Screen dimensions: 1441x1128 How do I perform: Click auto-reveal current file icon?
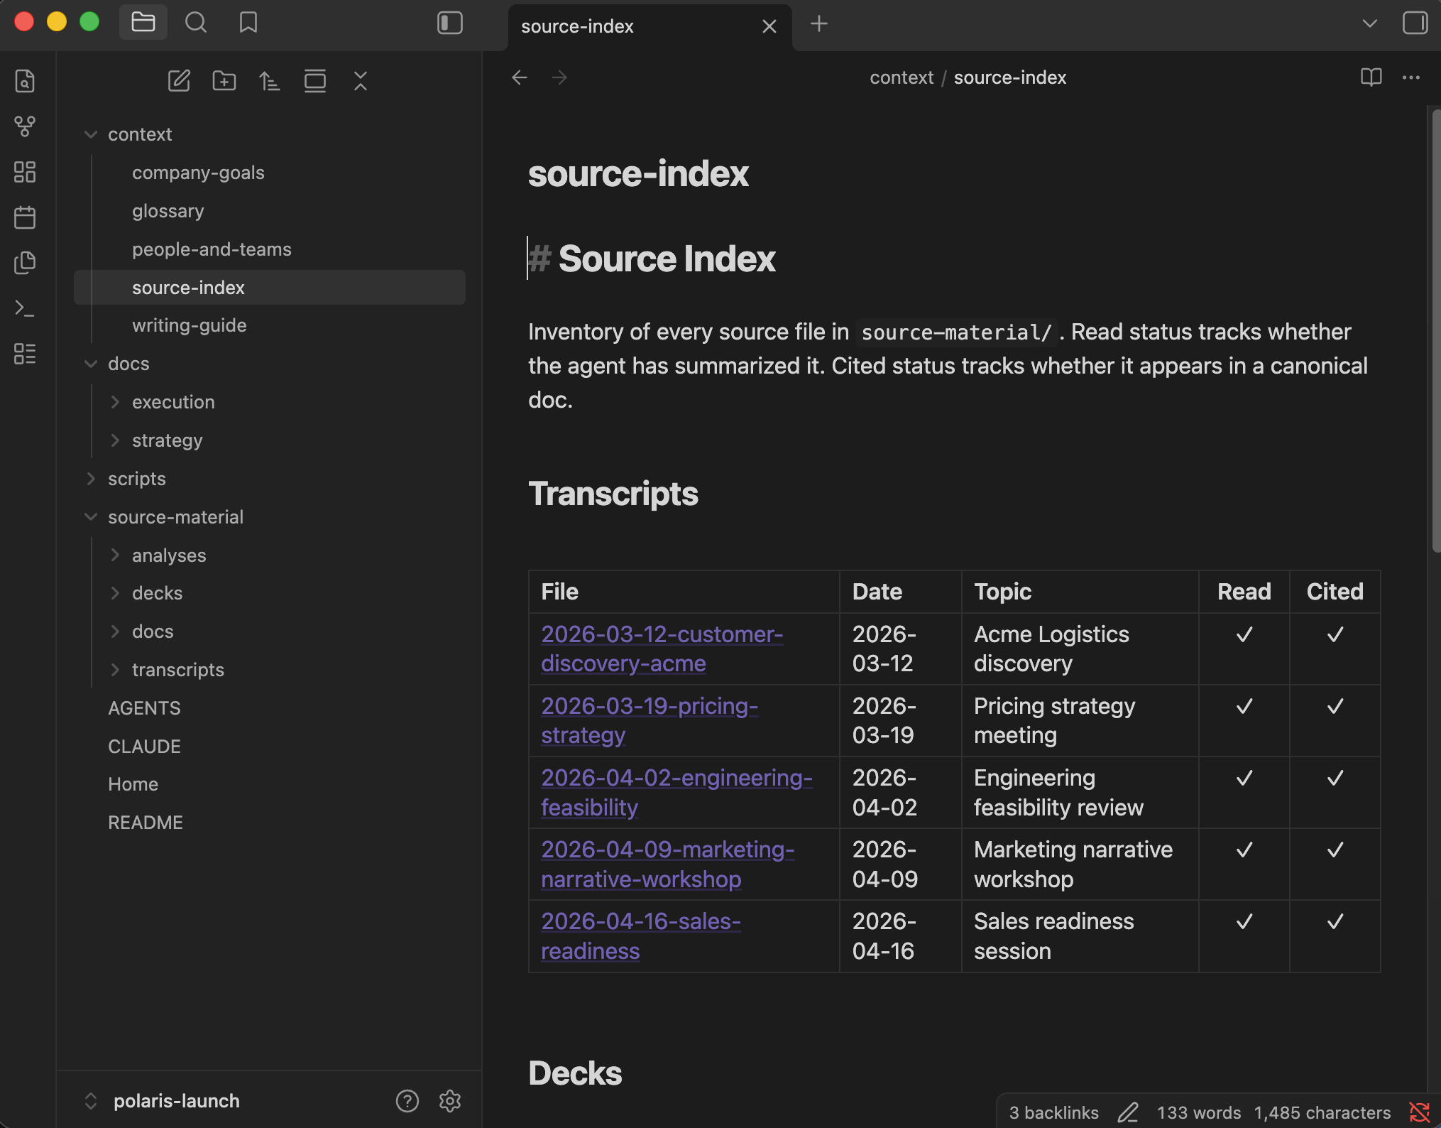tap(315, 81)
